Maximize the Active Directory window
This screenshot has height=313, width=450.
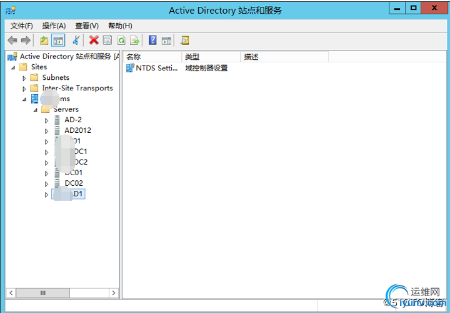[414, 8]
